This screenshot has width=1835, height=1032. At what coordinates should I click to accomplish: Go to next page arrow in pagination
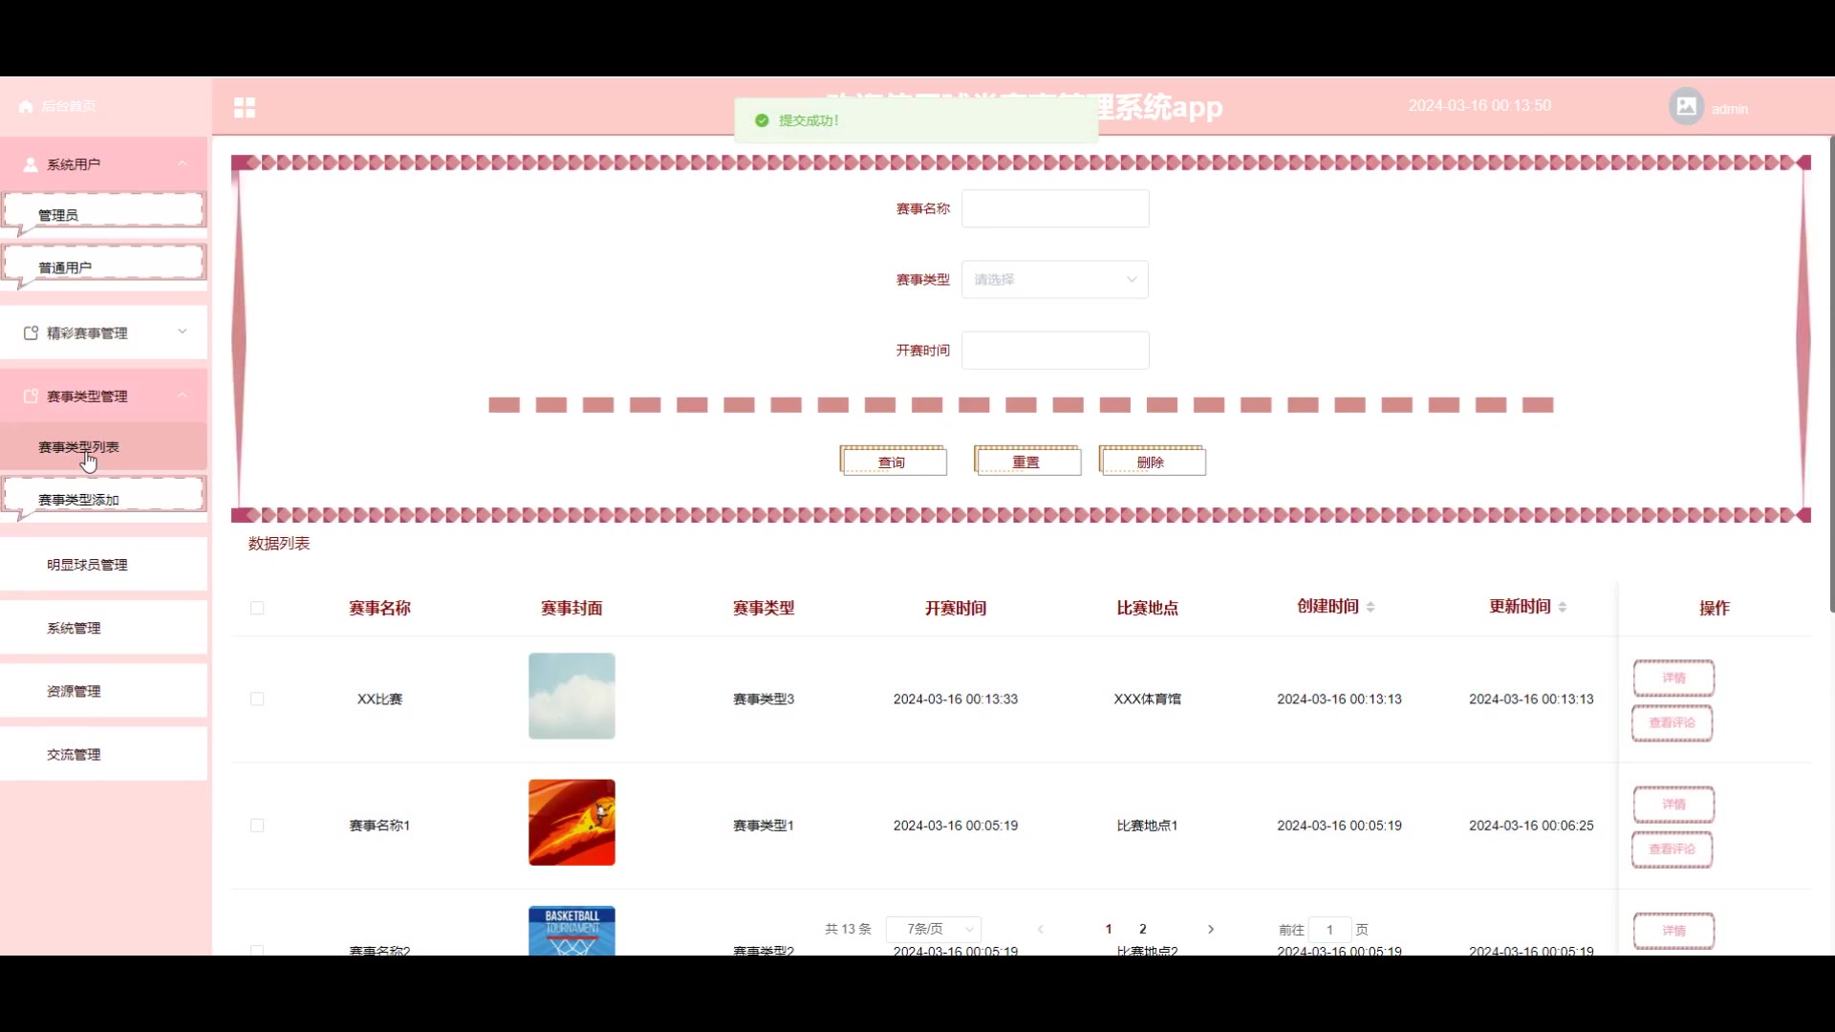tap(1211, 929)
